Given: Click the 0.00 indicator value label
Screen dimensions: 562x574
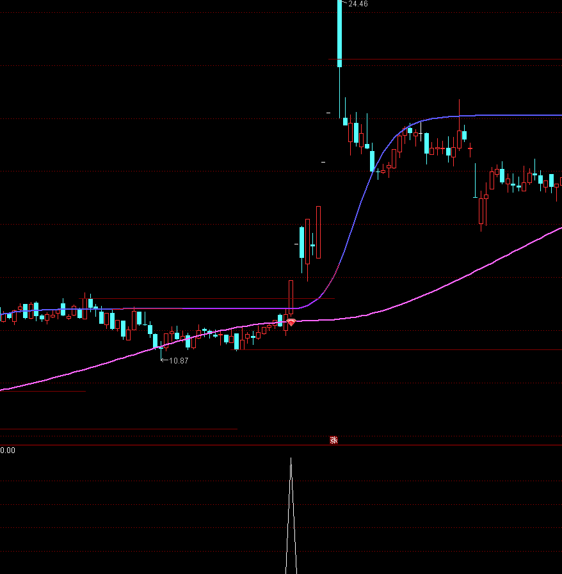Looking at the screenshot, I should (x=8, y=450).
